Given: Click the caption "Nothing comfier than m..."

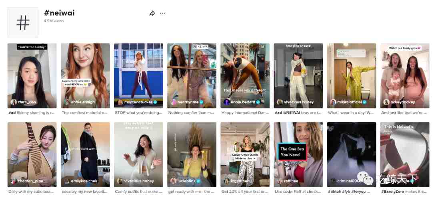Looking at the screenshot, I should click(191, 113).
